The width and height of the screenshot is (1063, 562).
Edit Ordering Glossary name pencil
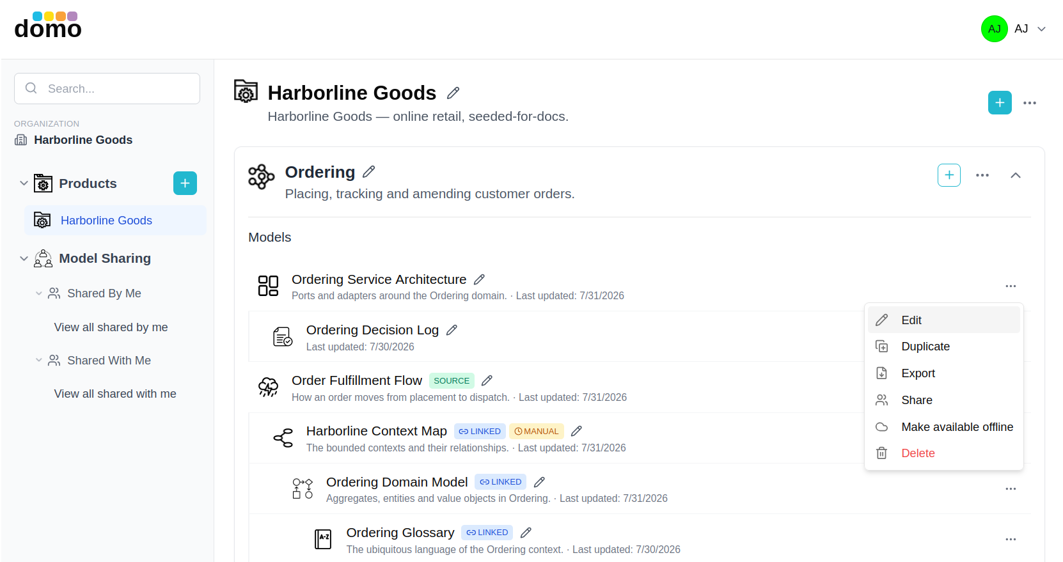tap(526, 533)
